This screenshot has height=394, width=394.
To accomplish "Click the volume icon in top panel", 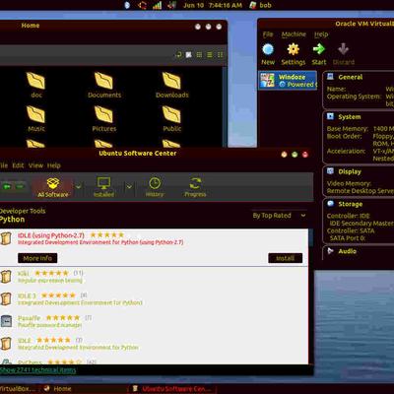I will click(171, 5).
